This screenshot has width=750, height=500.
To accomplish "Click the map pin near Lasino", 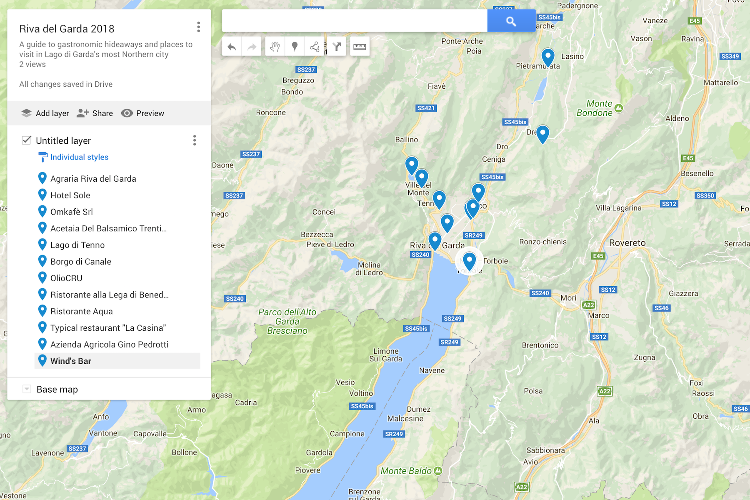I will point(548,57).
